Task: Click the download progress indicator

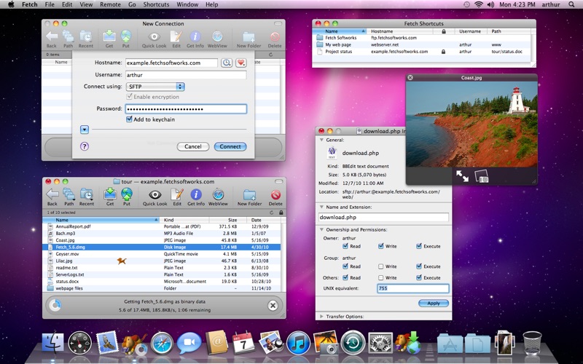Action: click(x=55, y=305)
